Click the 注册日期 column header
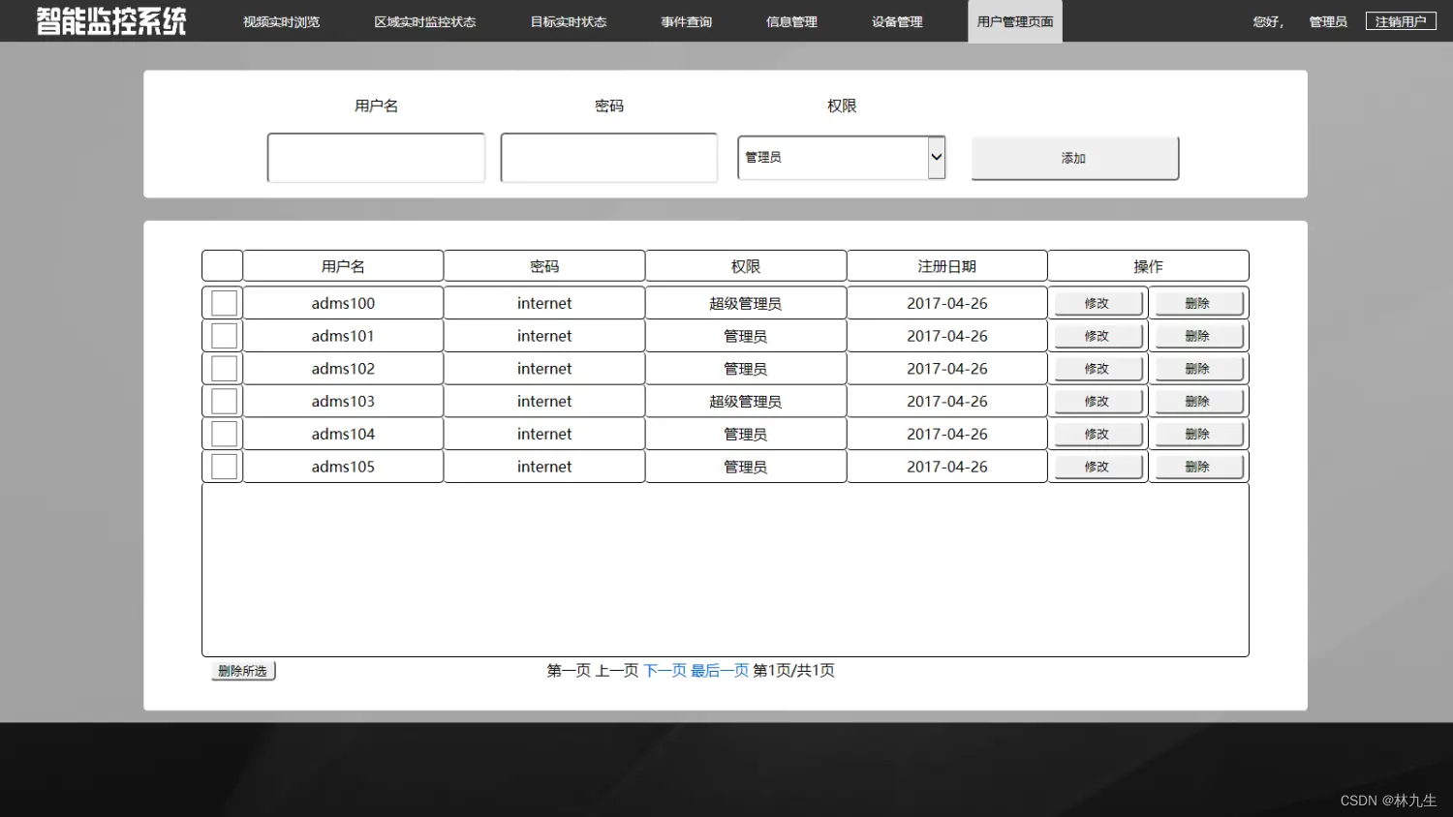The width and height of the screenshot is (1453, 817). tap(947, 266)
